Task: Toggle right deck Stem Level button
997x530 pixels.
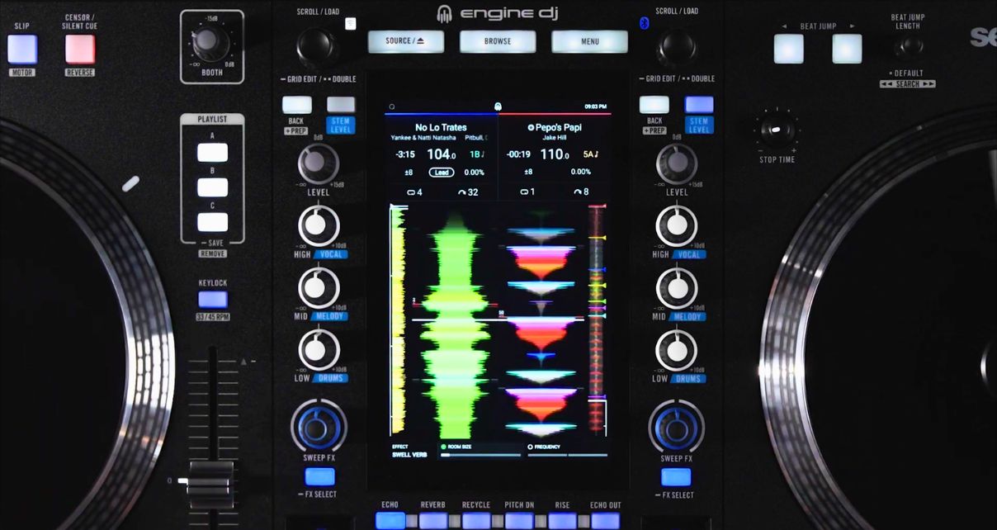Action: click(x=699, y=105)
